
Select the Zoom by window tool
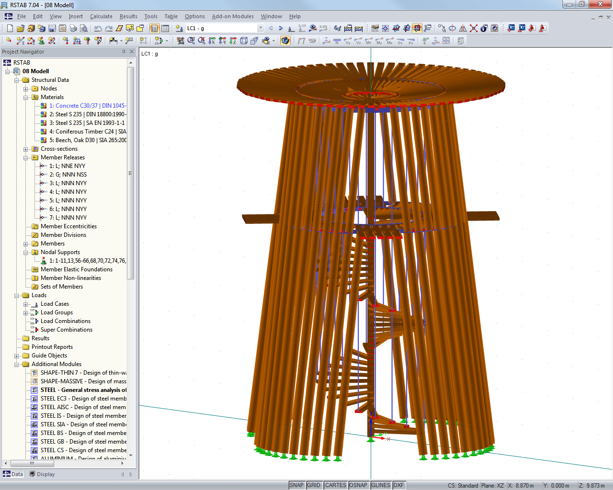tap(191, 40)
